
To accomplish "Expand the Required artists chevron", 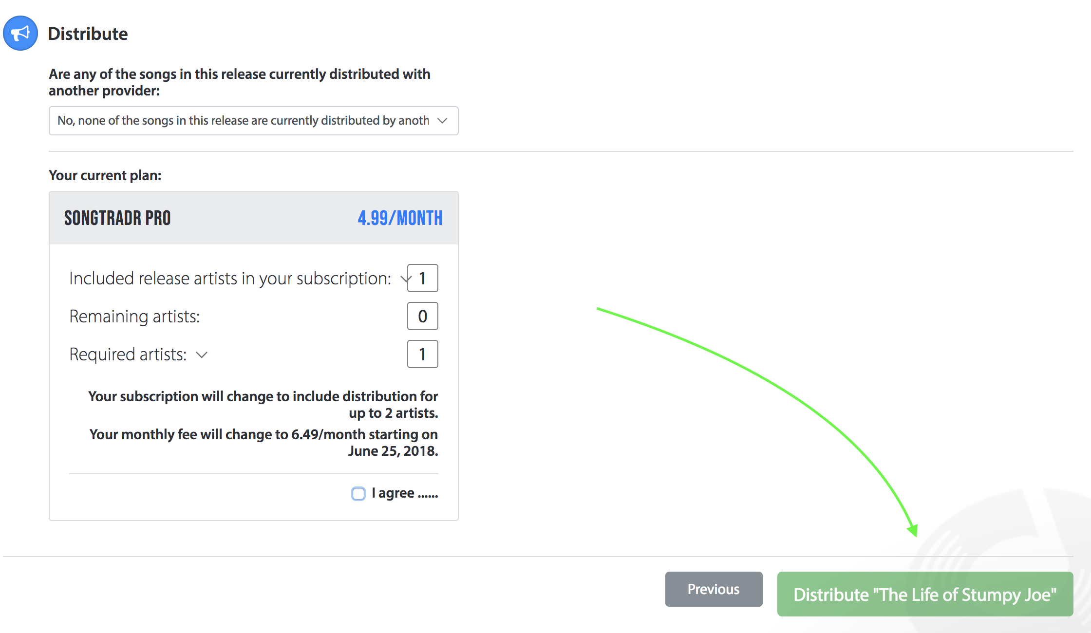I will pyautogui.click(x=202, y=355).
